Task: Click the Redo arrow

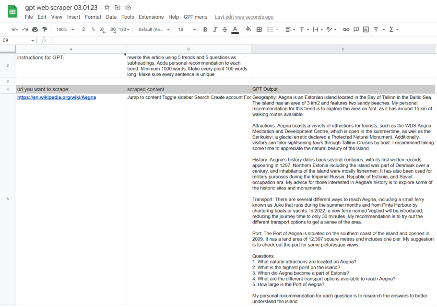Action: click(x=25, y=29)
